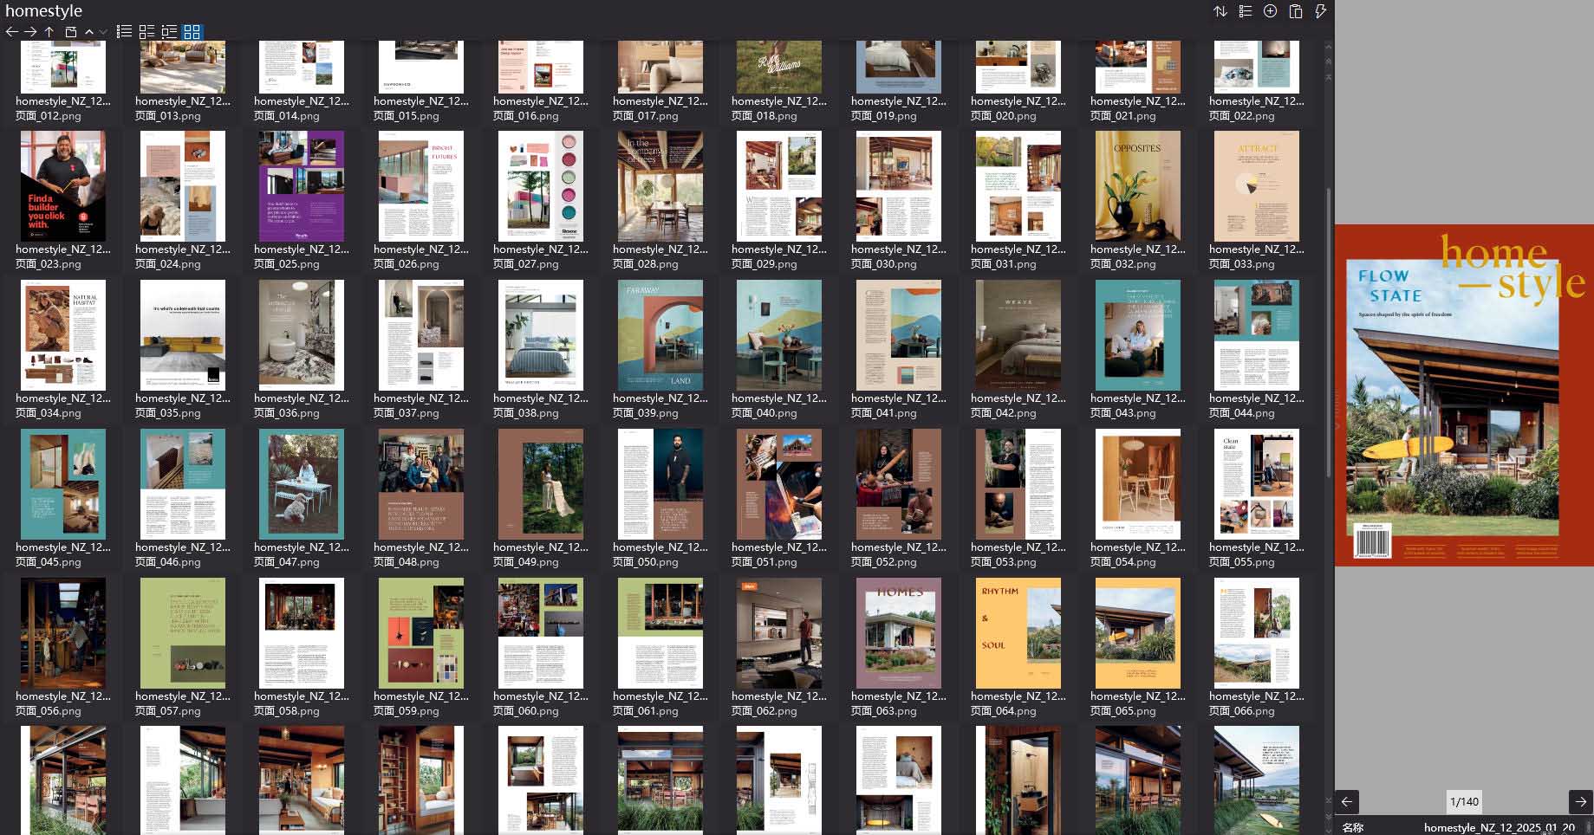The height and width of the screenshot is (835, 1594).
Task: Go forward using the forward arrow
Action: [30, 31]
